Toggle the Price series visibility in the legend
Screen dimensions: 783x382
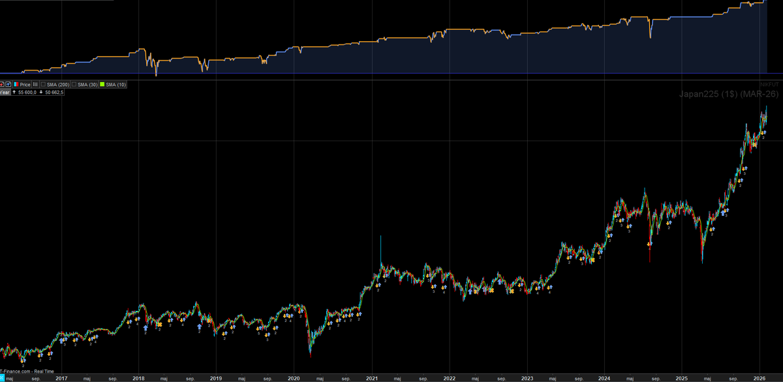[25, 85]
